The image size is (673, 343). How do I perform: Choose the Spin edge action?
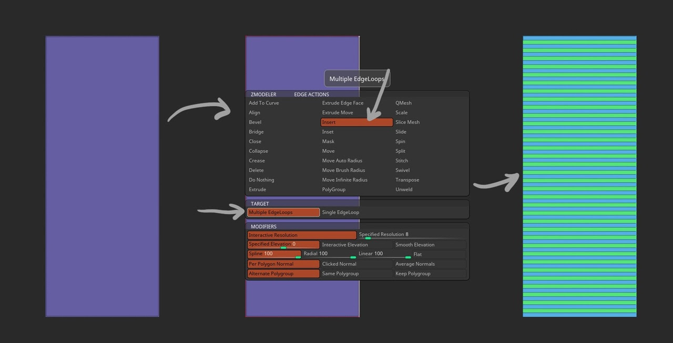[400, 141]
